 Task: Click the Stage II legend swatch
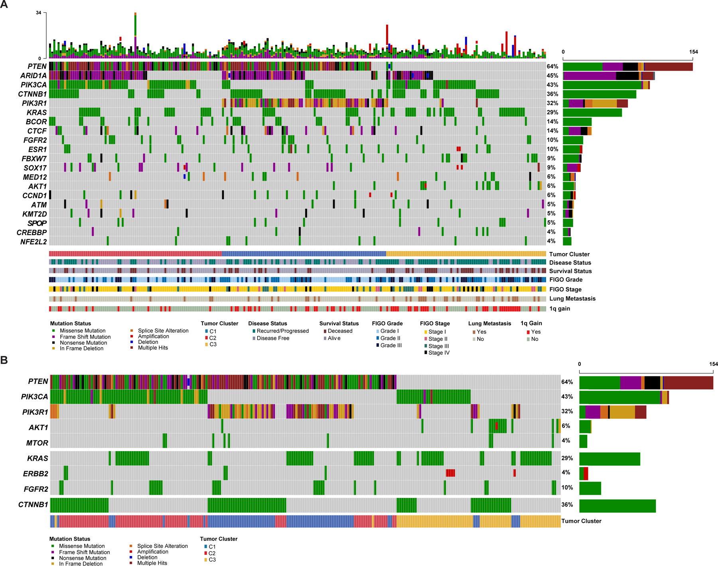pos(426,339)
